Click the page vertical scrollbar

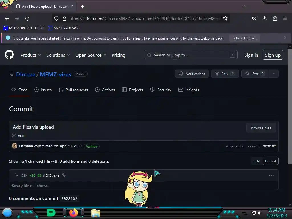click(290, 106)
